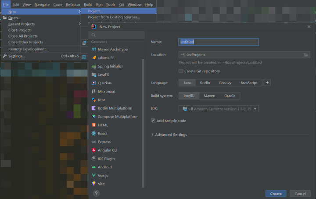Open the Window menu
Viewport: 316px width, 199px height.
134,4
